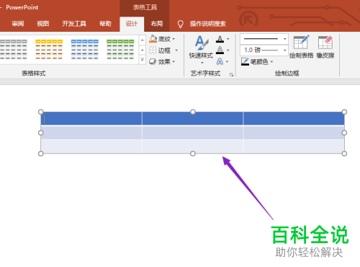Apply the orange table style thumbnail
The image size is (360, 267).
pos(49,49)
